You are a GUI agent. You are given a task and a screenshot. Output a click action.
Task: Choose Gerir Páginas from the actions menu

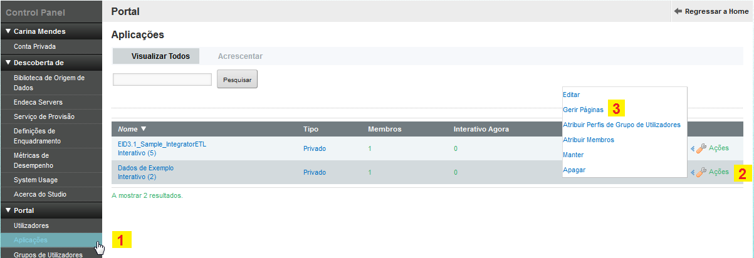point(583,109)
